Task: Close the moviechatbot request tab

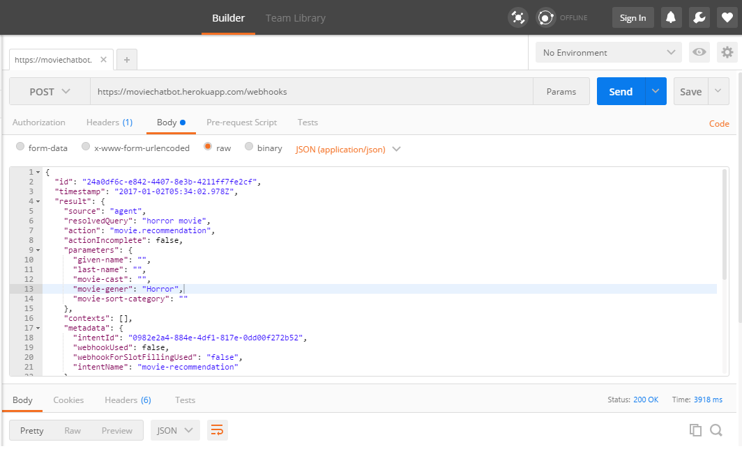Action: pos(104,59)
